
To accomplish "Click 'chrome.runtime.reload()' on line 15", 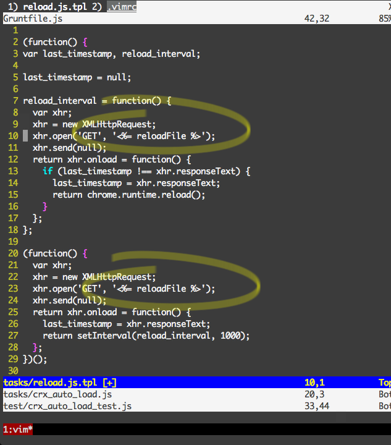I will click(x=144, y=195).
